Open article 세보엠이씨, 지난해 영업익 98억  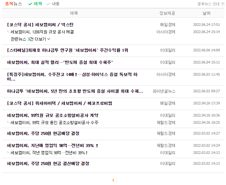point(53,145)
